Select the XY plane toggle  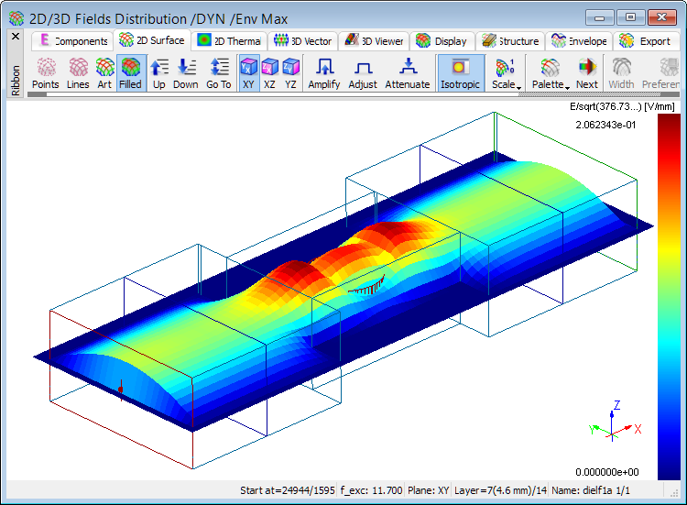[248, 73]
